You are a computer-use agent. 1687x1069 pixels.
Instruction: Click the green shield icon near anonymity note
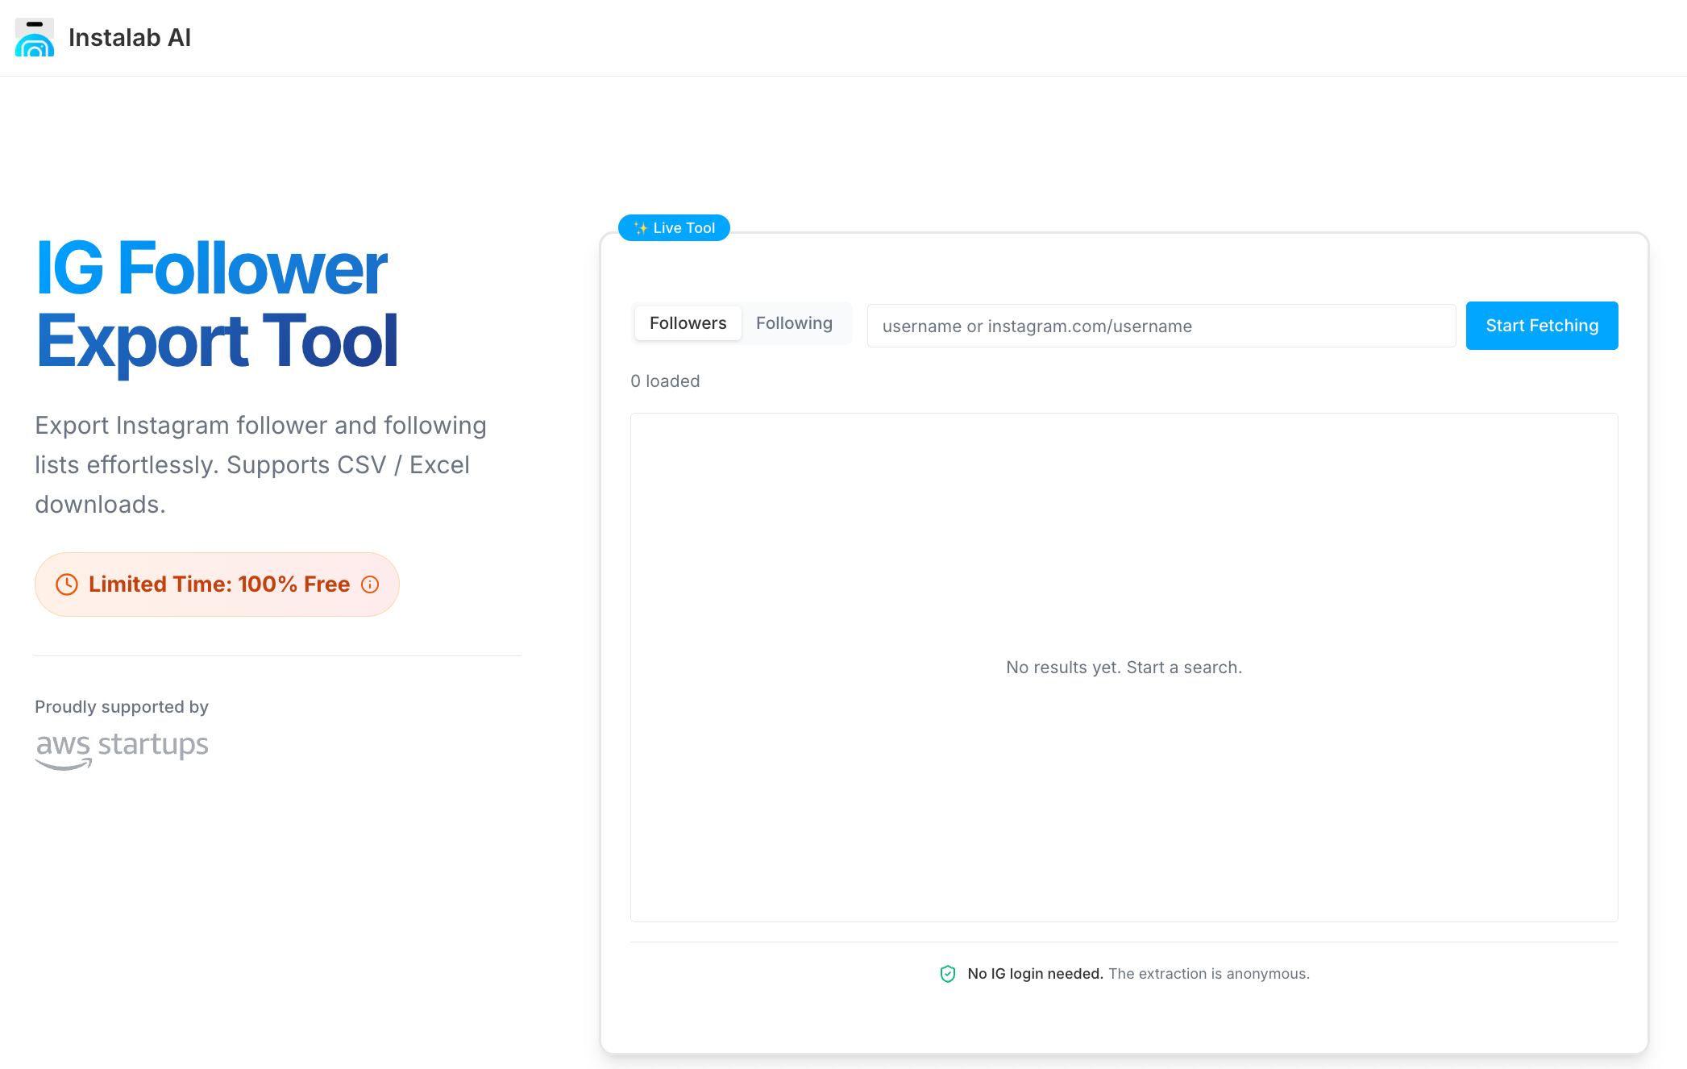pos(947,974)
